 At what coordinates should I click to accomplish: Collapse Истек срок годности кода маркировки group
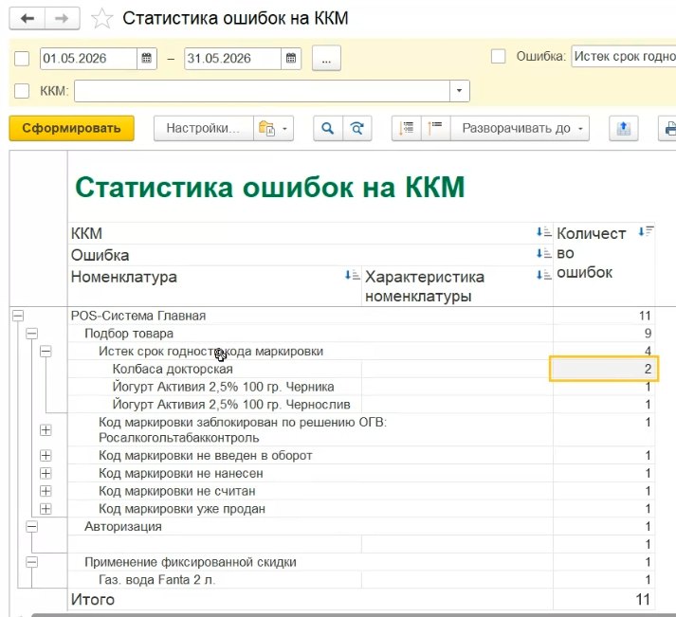46,352
